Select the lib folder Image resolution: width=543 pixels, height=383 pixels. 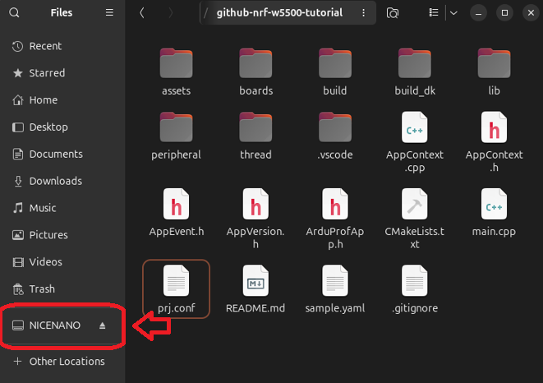495,72
